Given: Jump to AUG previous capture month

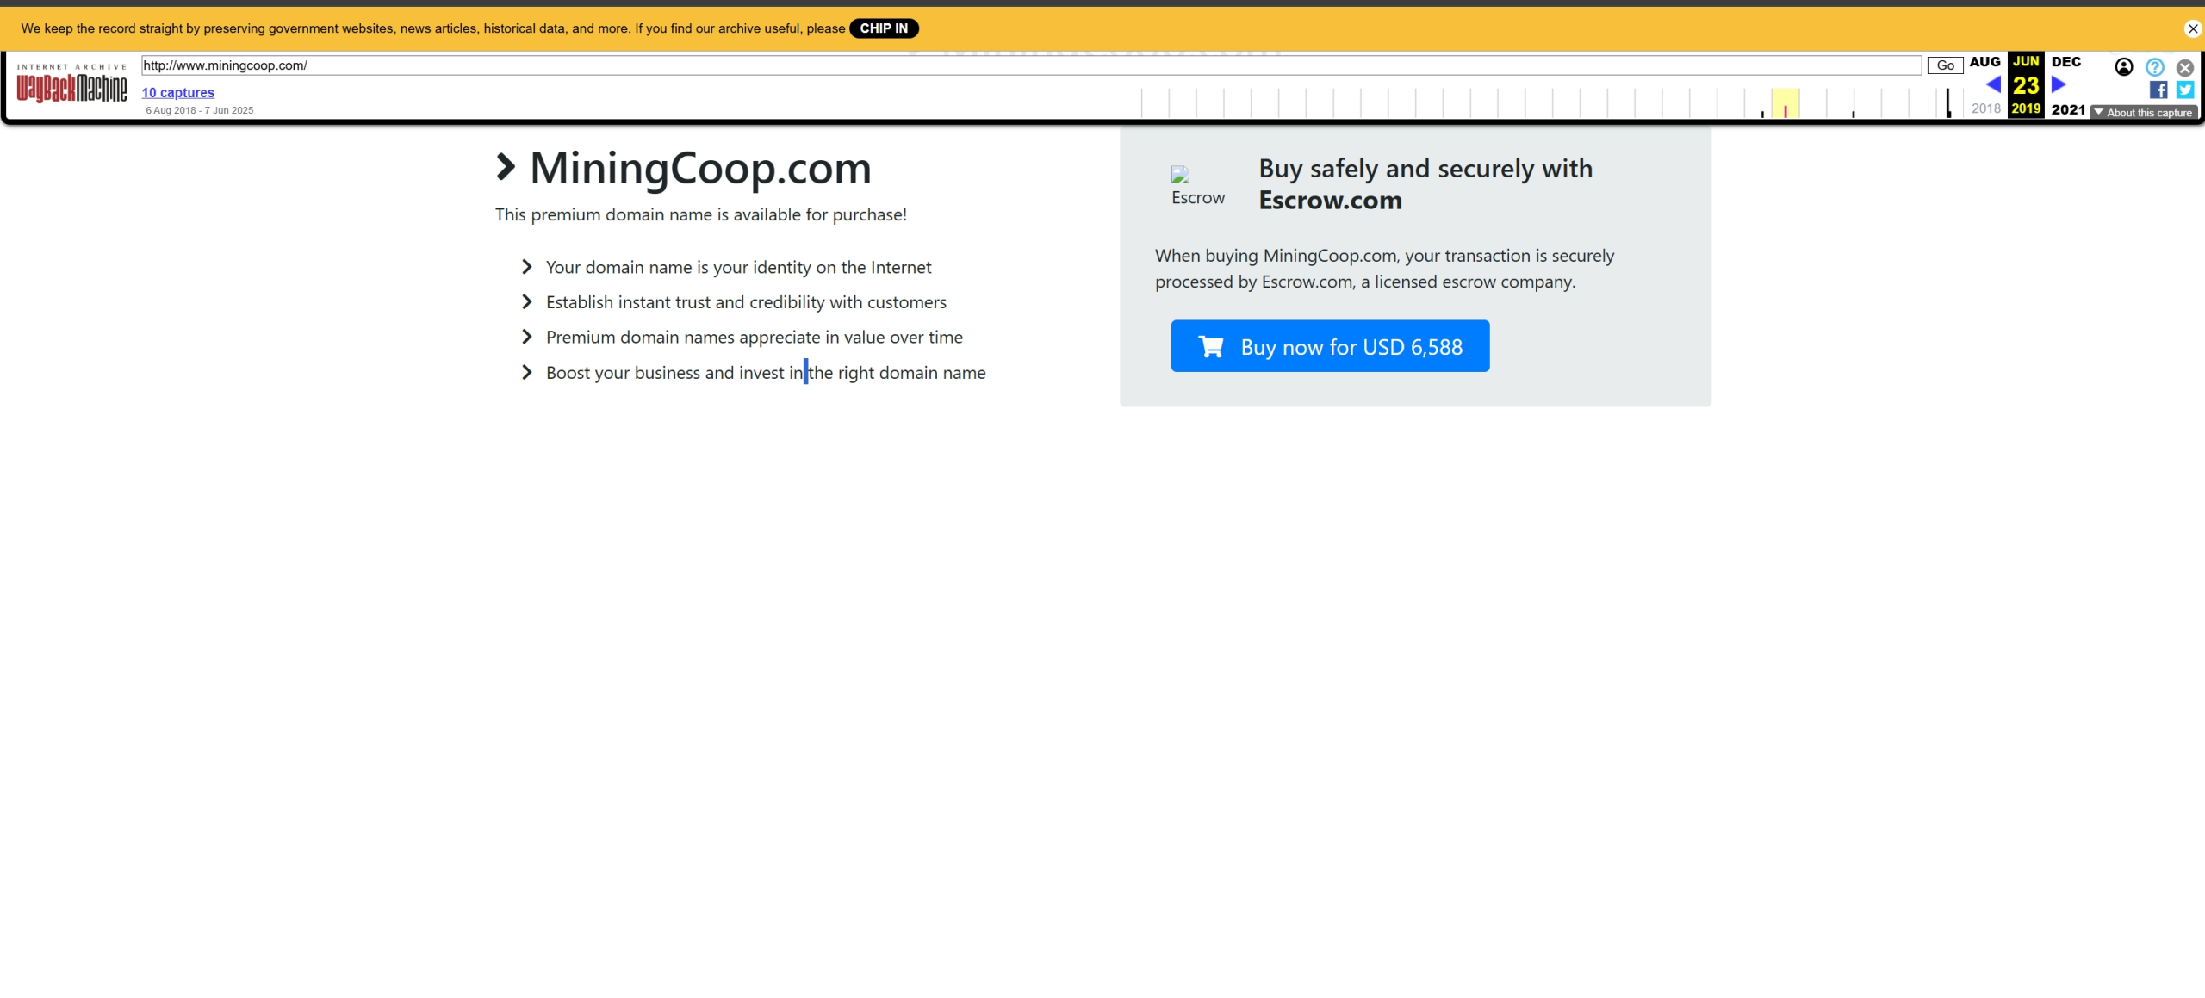Looking at the screenshot, I should tap(1984, 62).
